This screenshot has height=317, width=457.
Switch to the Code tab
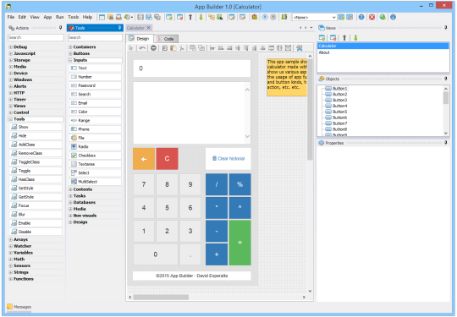[166, 39]
